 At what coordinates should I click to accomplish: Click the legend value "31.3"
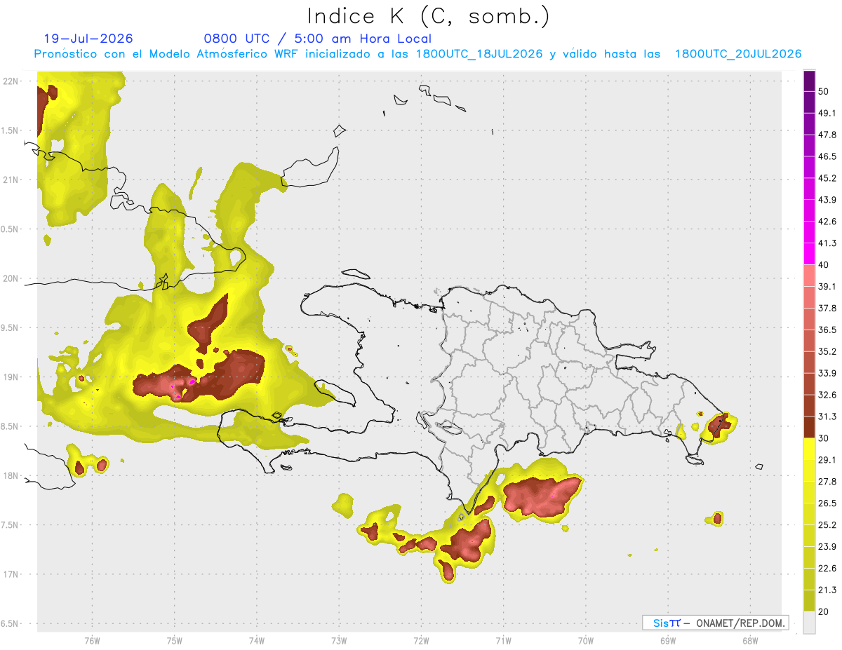tap(827, 417)
